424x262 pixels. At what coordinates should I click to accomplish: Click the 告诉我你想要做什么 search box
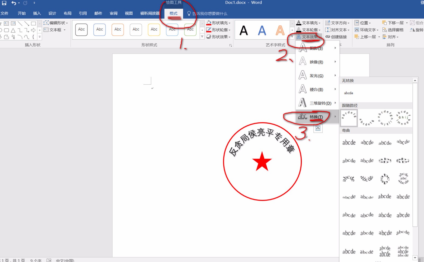point(207,13)
